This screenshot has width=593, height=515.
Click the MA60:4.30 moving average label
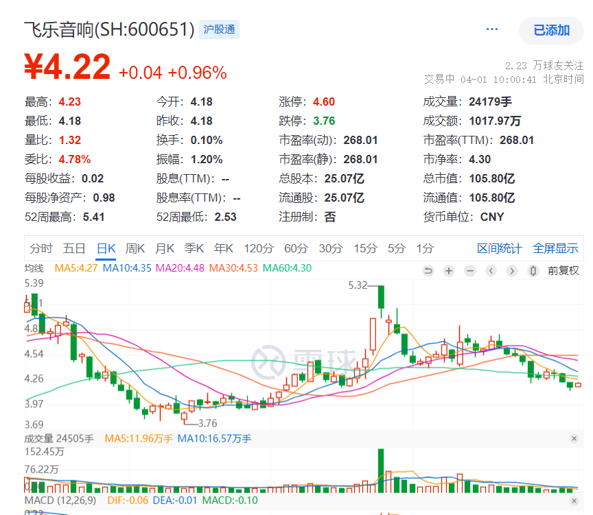coord(287,268)
